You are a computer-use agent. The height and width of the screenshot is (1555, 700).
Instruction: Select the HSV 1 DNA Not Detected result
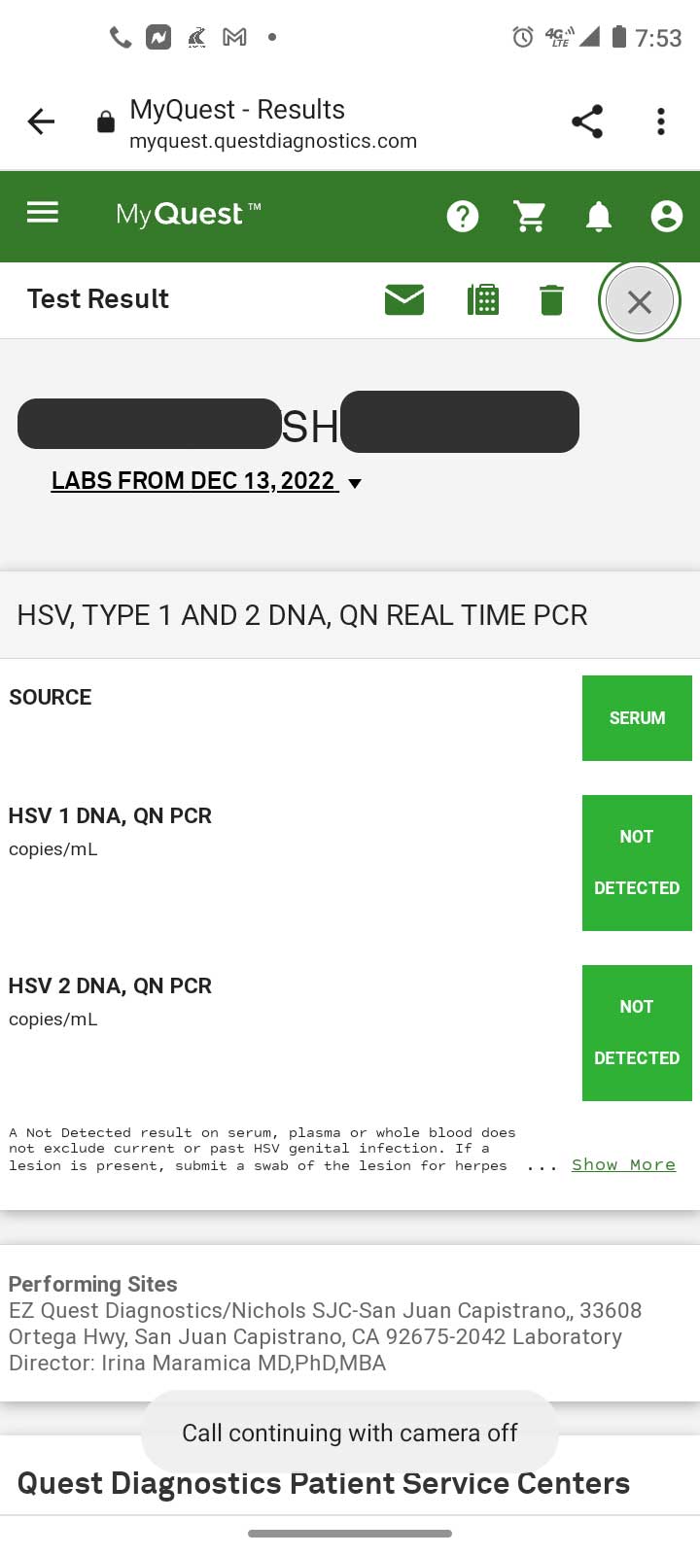pyautogui.click(x=637, y=863)
